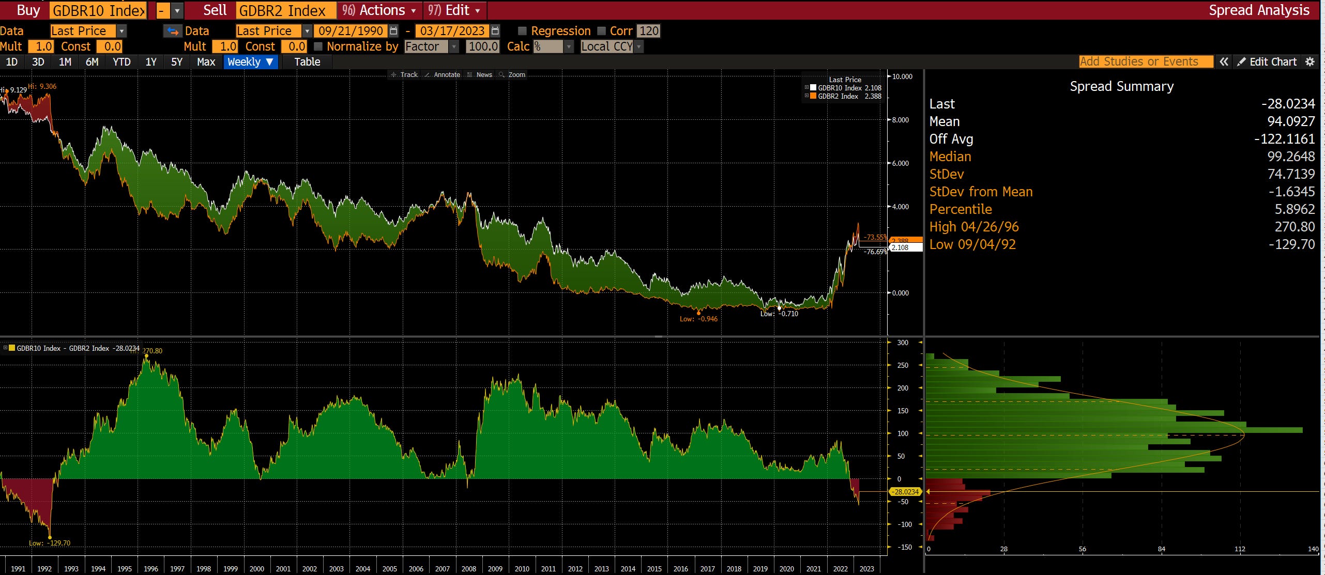1325x575 pixels.
Task: Open the Weekly periodicity dropdown
Action: (251, 62)
